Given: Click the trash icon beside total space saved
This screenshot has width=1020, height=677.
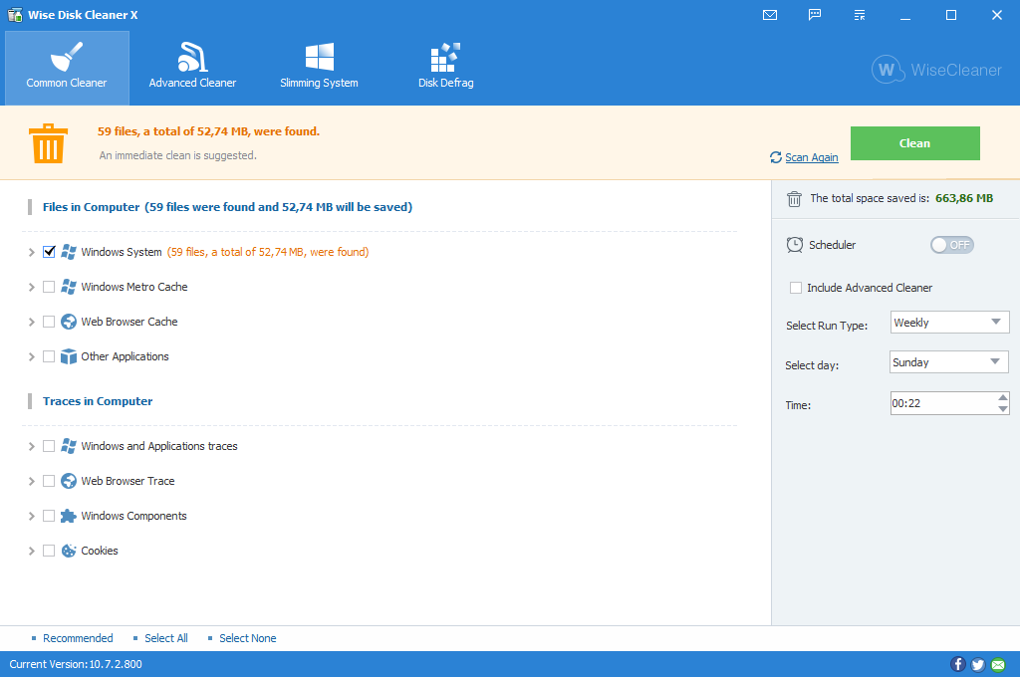Looking at the screenshot, I should pos(794,199).
